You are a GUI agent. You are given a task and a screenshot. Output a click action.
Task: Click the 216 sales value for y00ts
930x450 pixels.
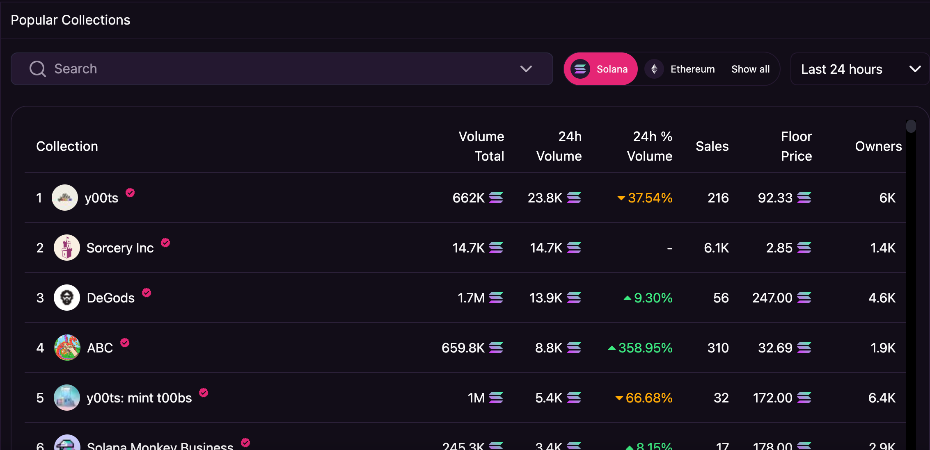click(718, 198)
